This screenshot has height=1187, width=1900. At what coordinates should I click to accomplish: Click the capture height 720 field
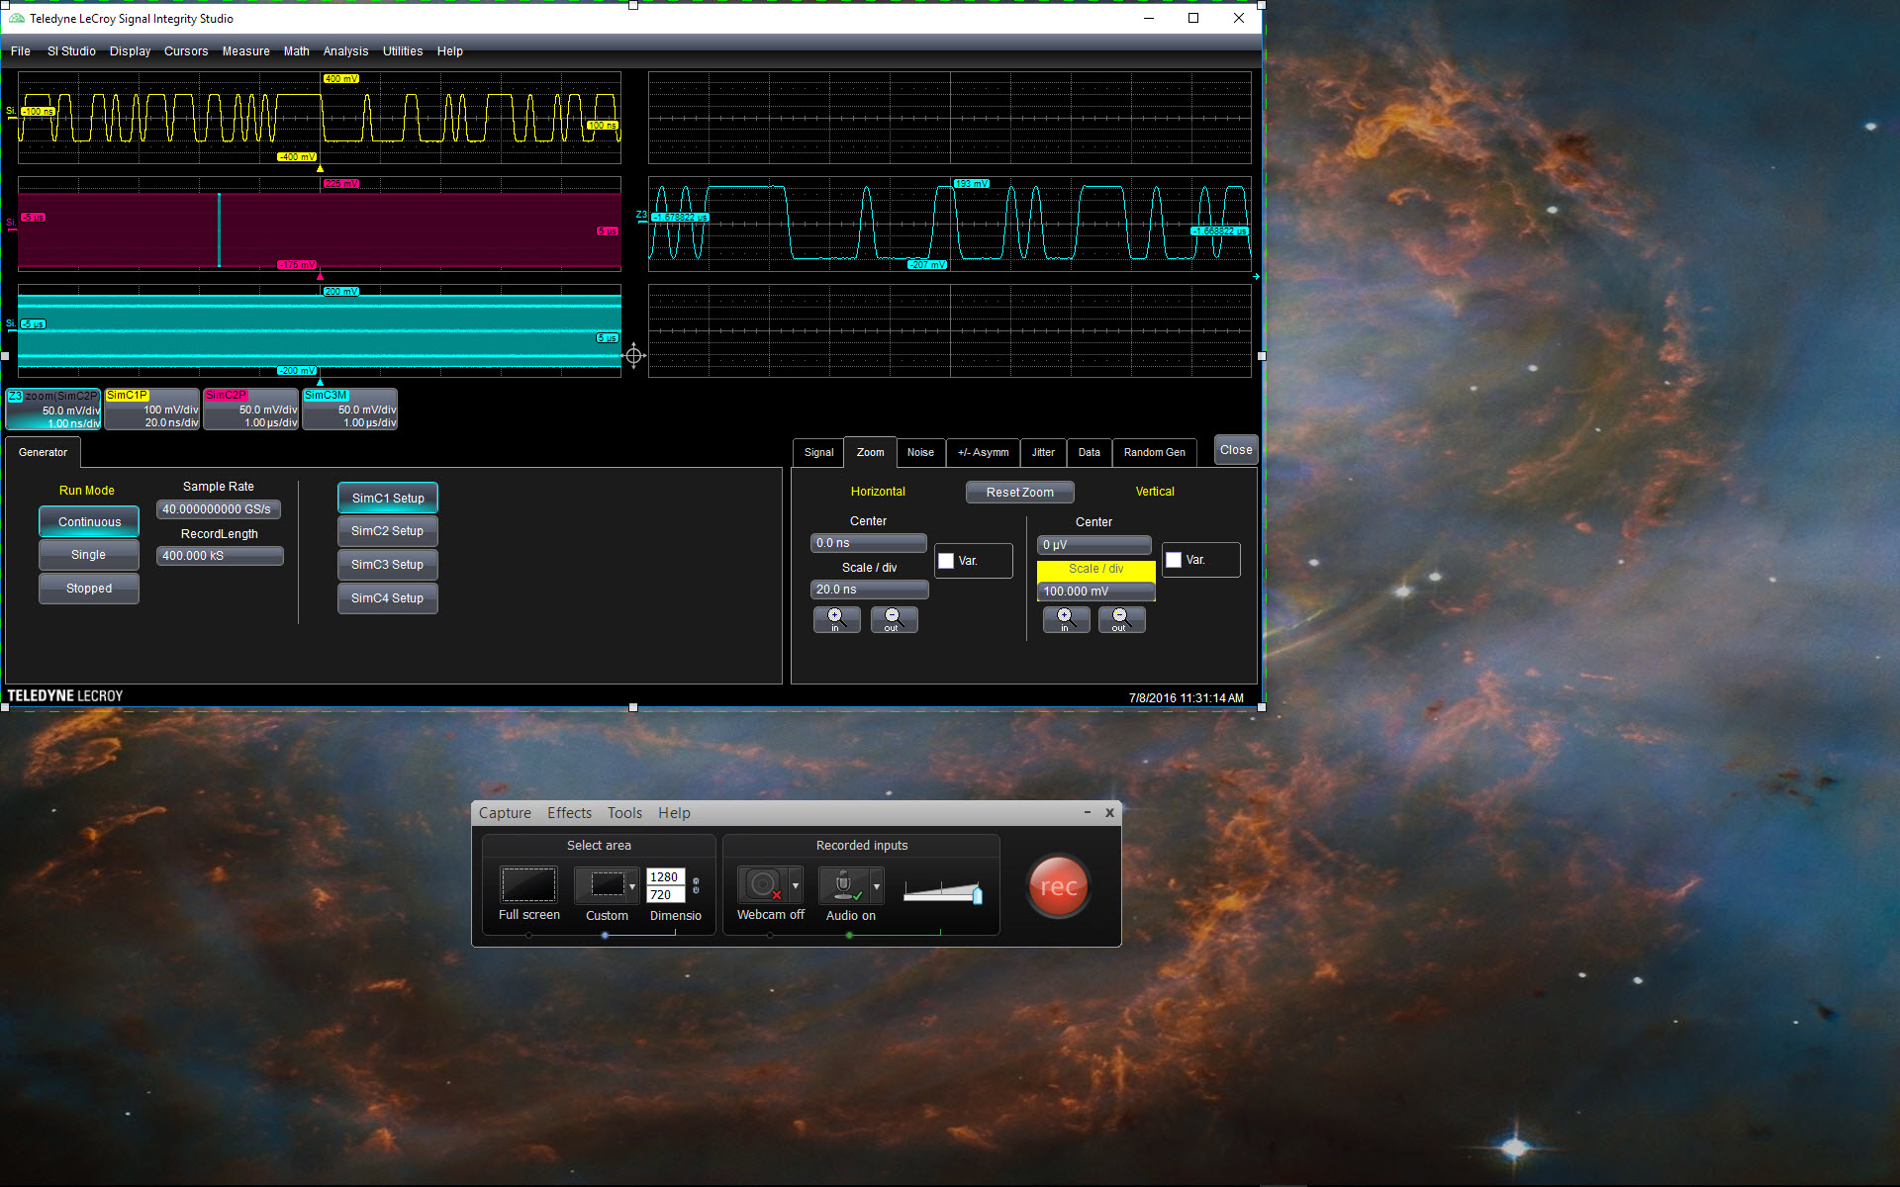[665, 895]
